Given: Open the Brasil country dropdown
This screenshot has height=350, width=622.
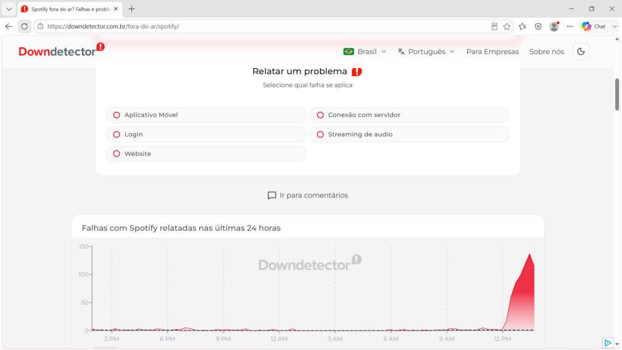Looking at the screenshot, I should coord(364,52).
